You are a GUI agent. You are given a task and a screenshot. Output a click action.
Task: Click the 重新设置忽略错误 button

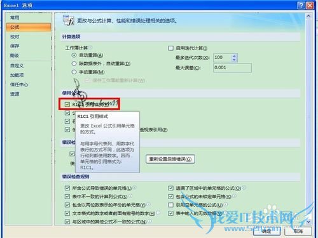[x=170, y=159]
